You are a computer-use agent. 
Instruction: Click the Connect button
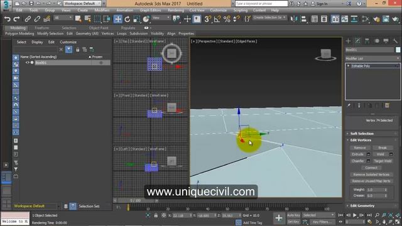point(371,168)
